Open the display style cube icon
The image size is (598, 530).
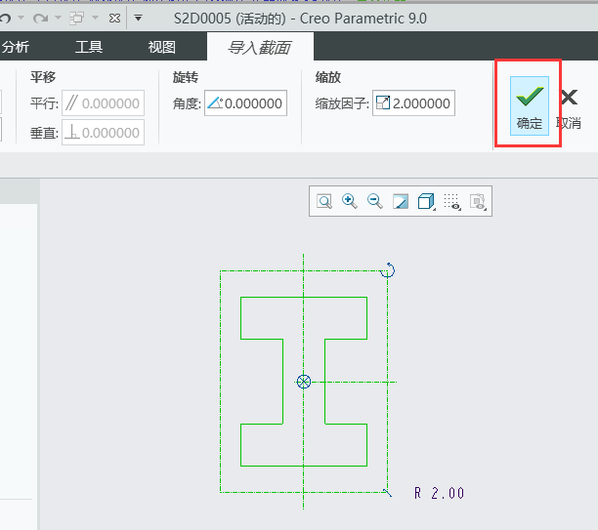point(426,201)
